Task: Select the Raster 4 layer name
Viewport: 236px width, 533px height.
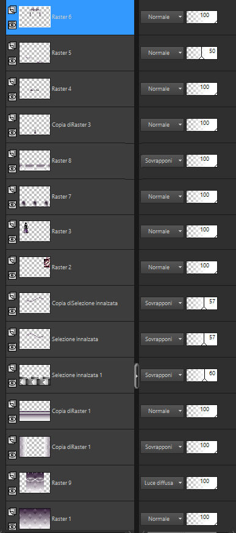Action: pyautogui.click(x=62, y=89)
